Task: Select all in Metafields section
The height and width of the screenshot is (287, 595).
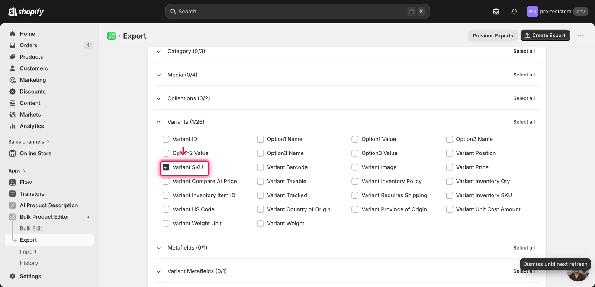Action: click(524, 248)
